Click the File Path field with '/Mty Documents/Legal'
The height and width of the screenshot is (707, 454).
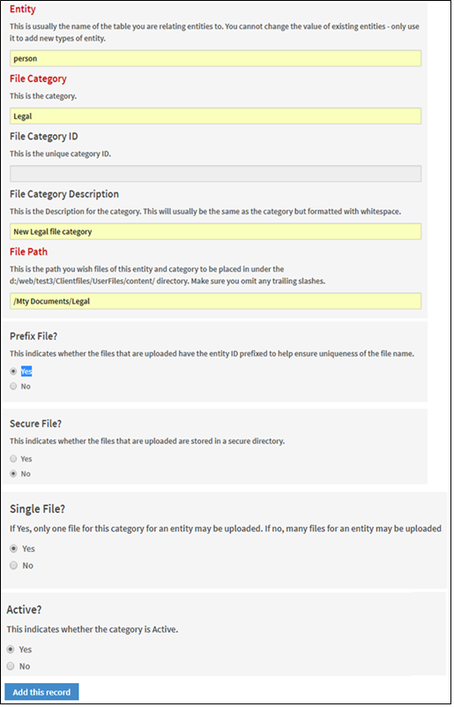[x=215, y=301]
